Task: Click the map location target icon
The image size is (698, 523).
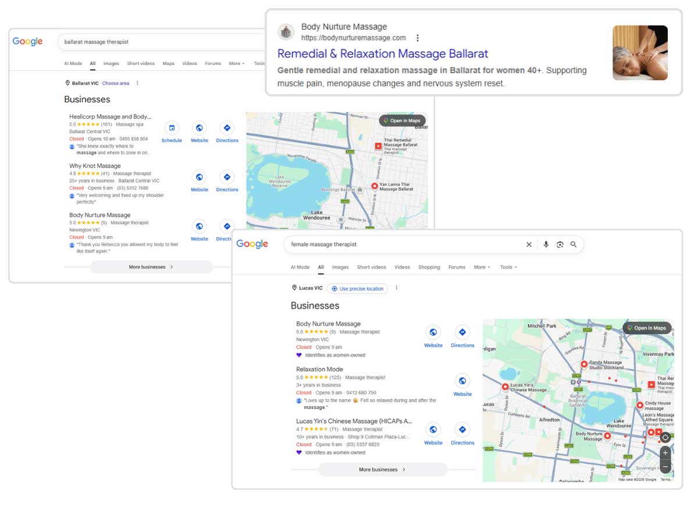Action: (665, 437)
